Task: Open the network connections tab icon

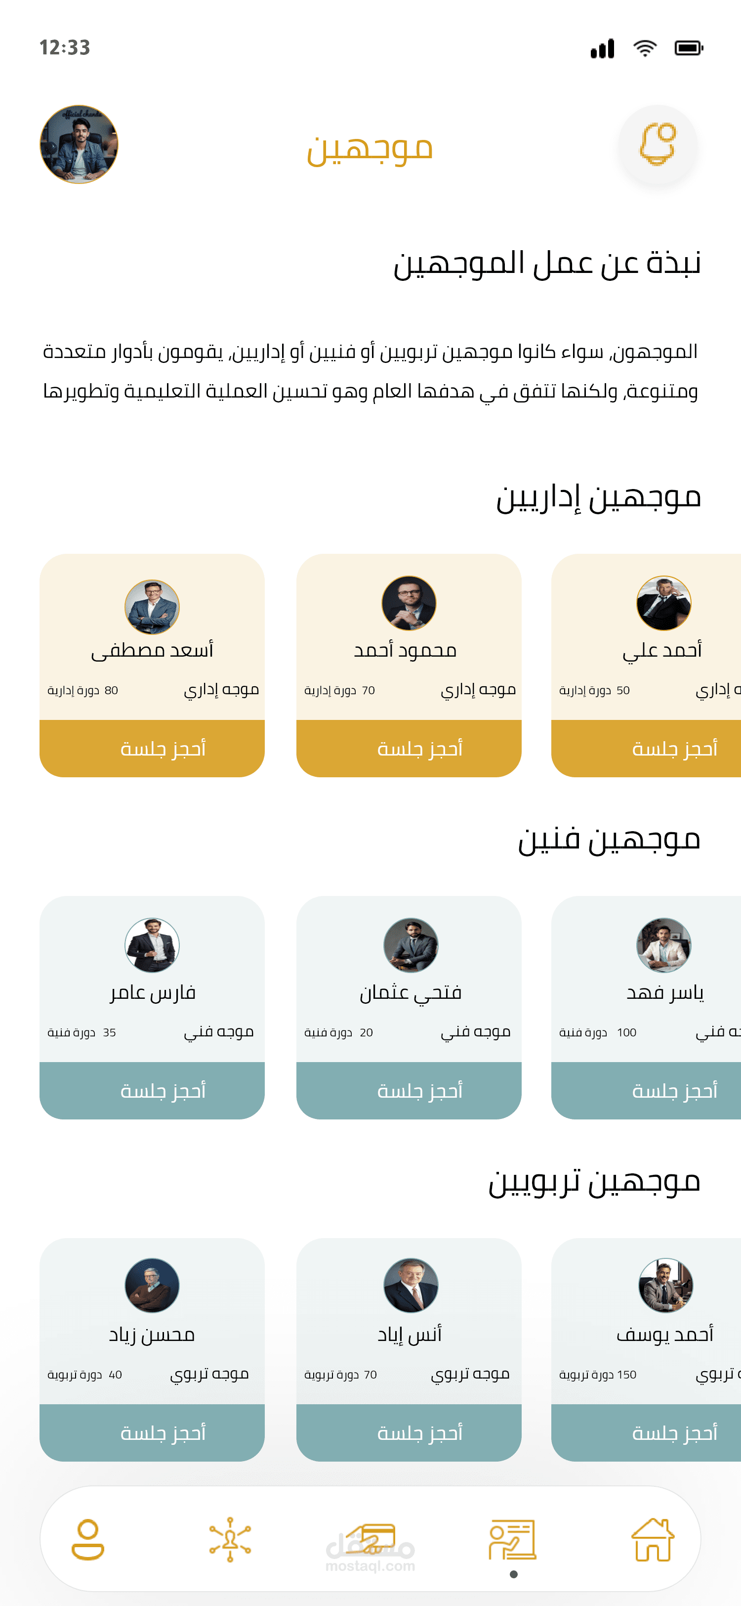Action: click(230, 1539)
